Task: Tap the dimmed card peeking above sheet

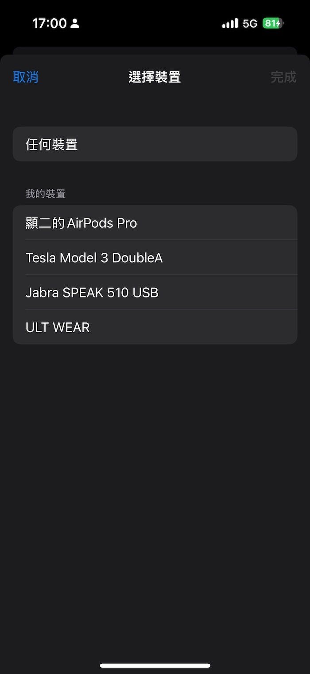Action: pos(155,50)
